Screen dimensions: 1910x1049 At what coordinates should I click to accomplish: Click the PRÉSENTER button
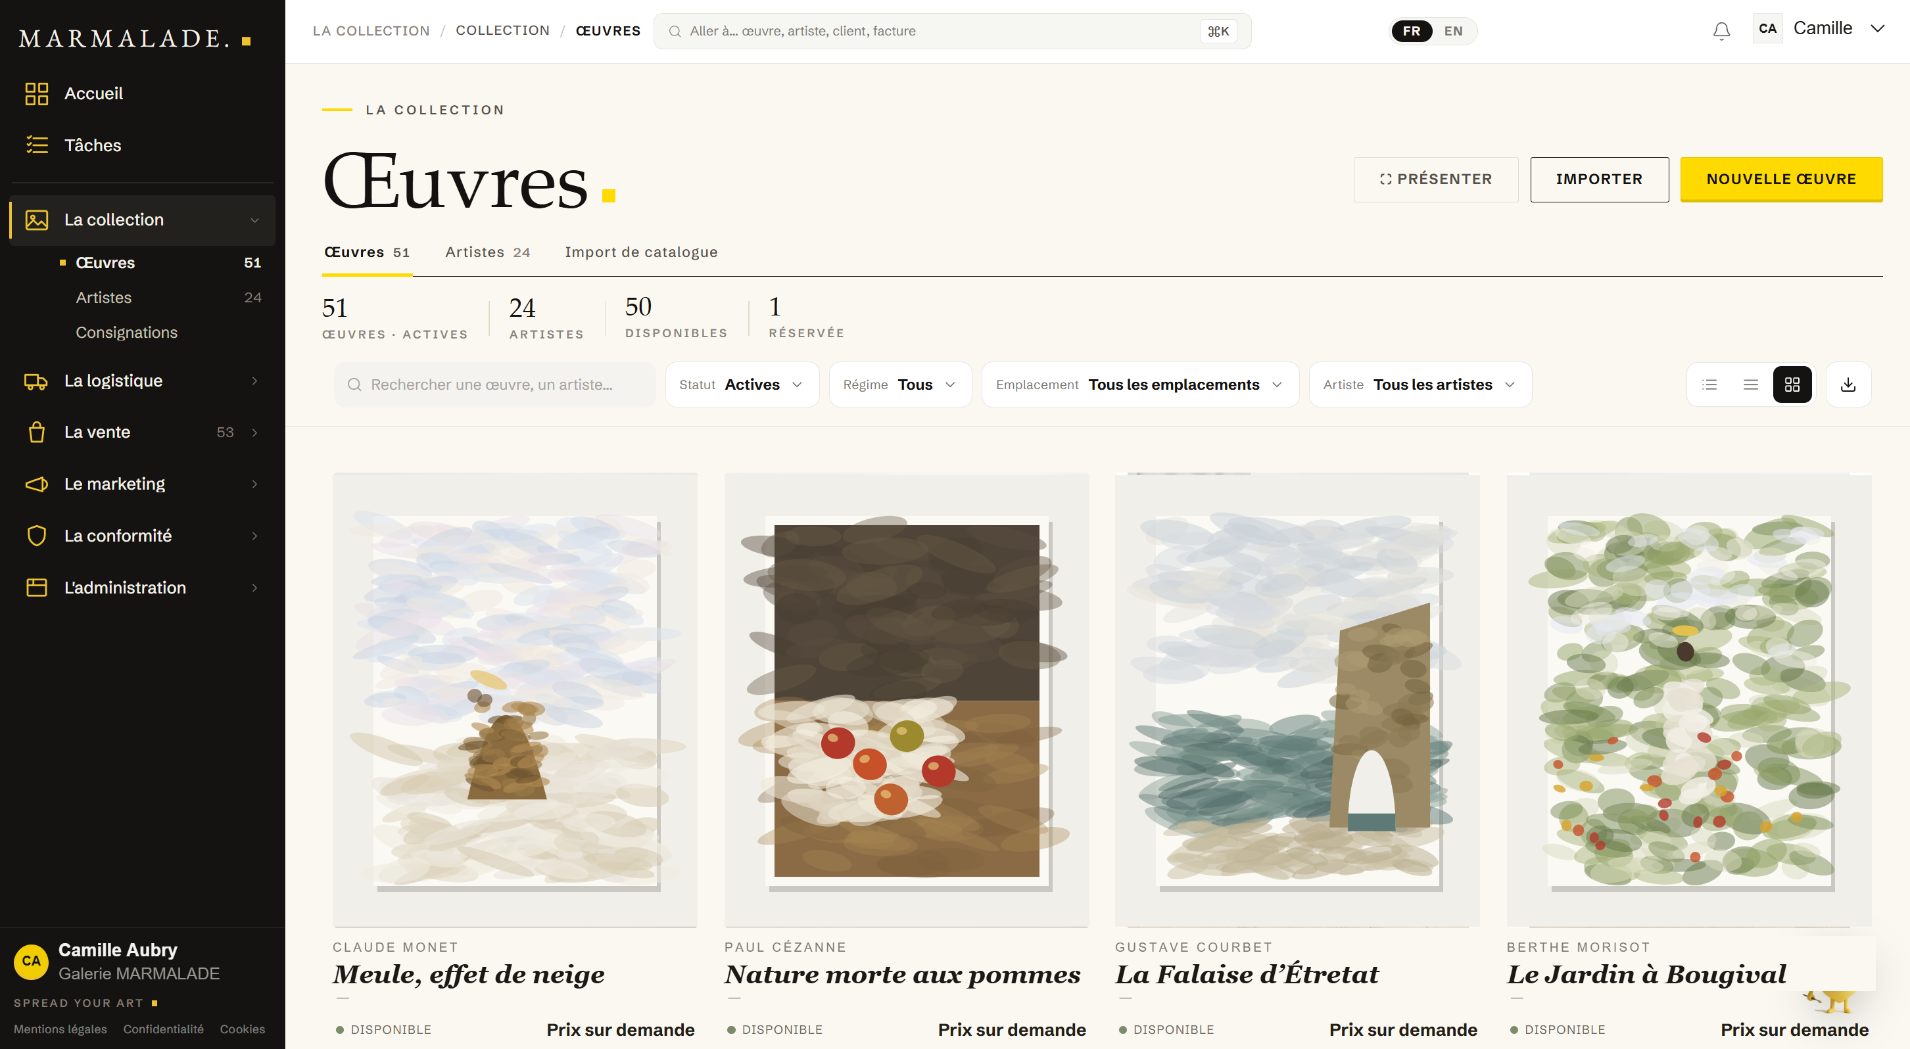1435,179
